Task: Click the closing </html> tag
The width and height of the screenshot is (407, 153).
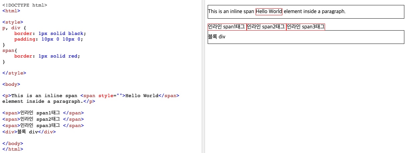Action: [13, 149]
